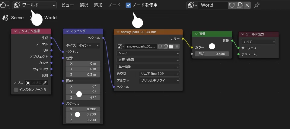Screen dimensions: 290x129
Task: Click the 背景 output socket
Action: click(x=232, y=41)
